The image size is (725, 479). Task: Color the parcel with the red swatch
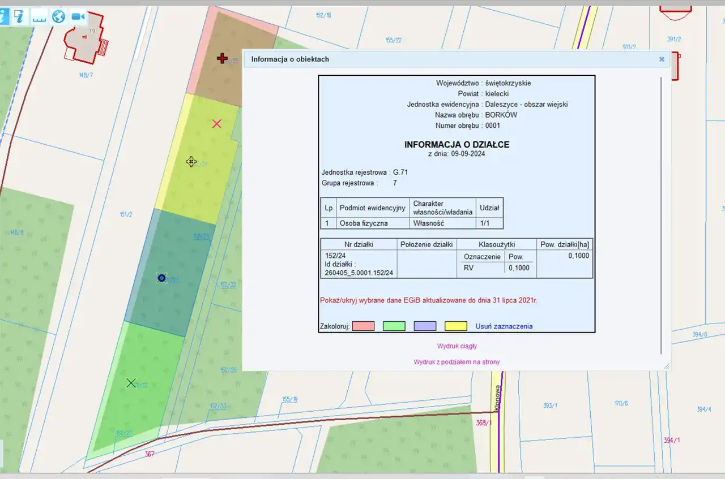(x=363, y=326)
